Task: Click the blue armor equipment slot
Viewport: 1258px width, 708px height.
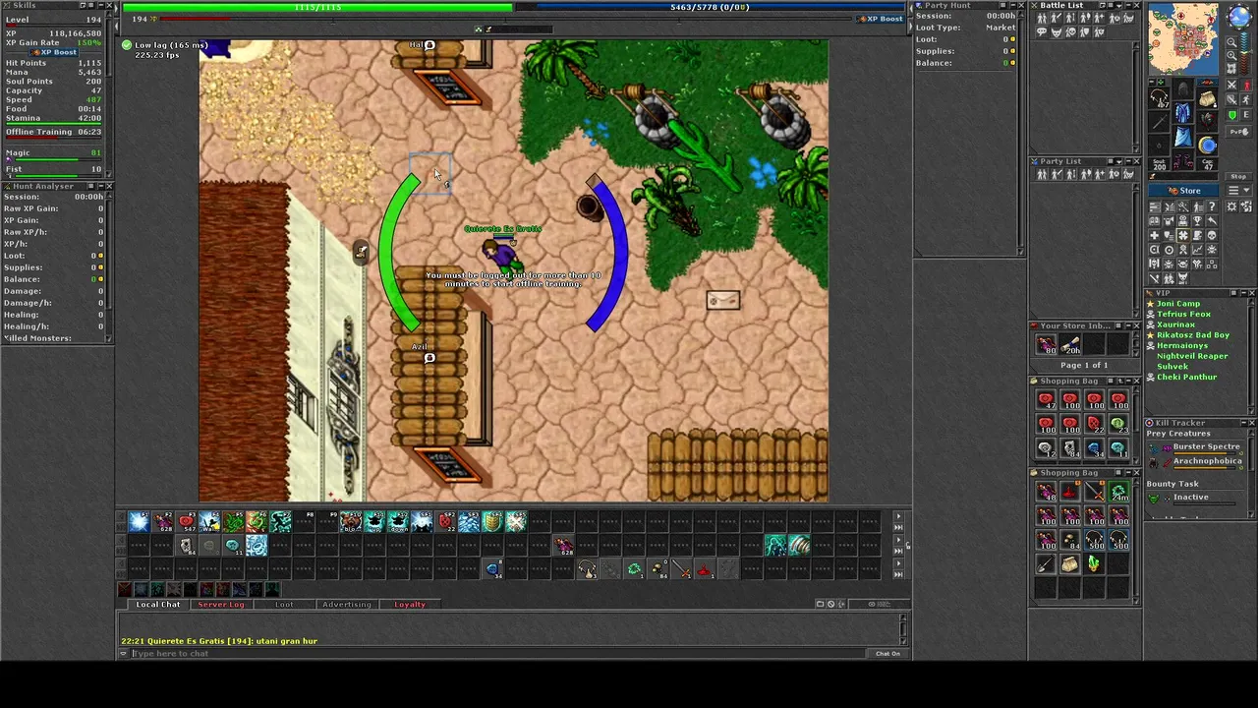Action: tap(1183, 113)
